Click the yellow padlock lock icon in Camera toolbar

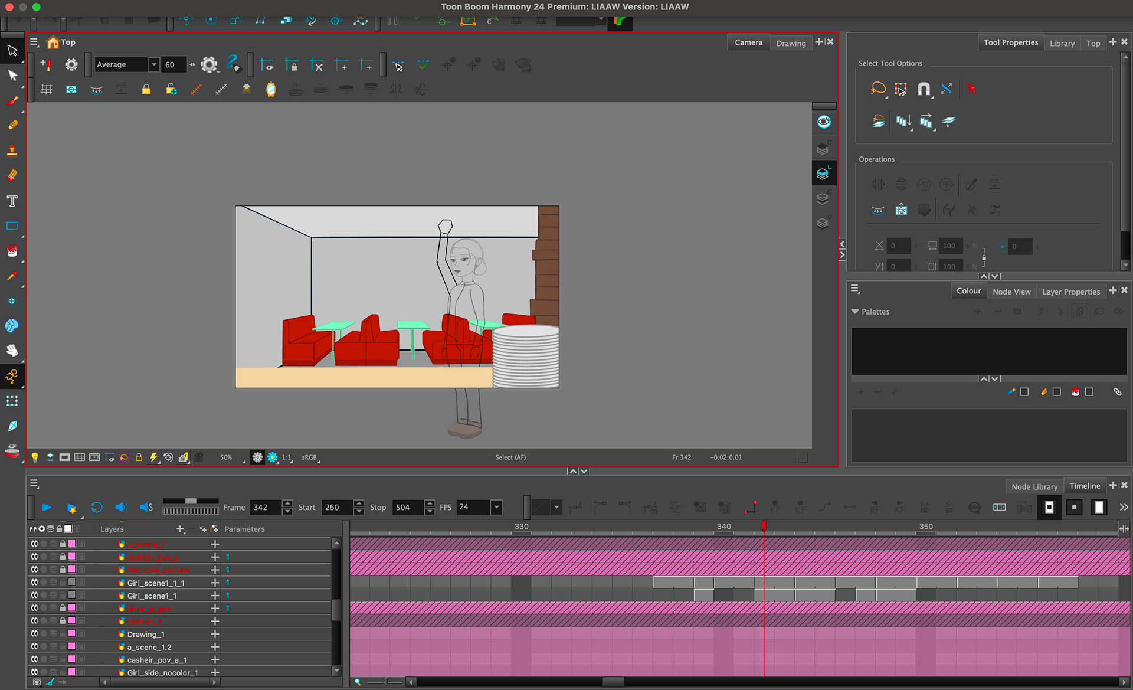146,90
